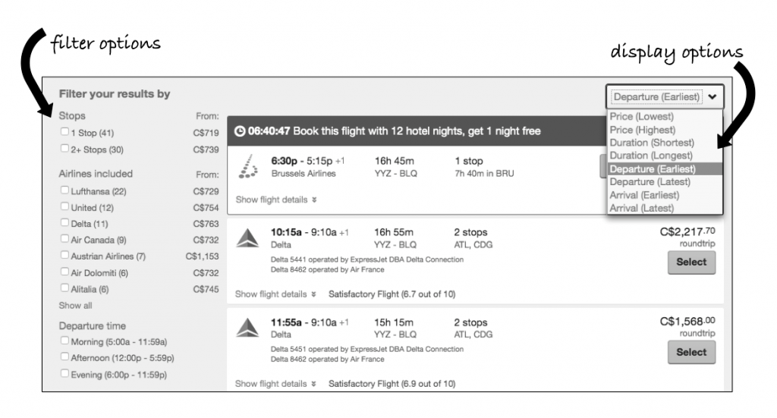The height and width of the screenshot is (418, 777).
Task: Open the Departure (Earliest) sort dropdown
Action: [x=665, y=96]
